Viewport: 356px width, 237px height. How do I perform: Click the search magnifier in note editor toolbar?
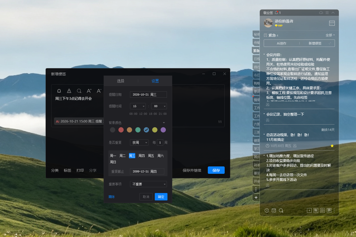79,91
